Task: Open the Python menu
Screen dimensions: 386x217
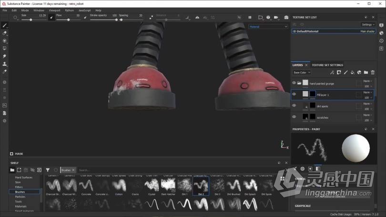Action: [x=70, y=10]
